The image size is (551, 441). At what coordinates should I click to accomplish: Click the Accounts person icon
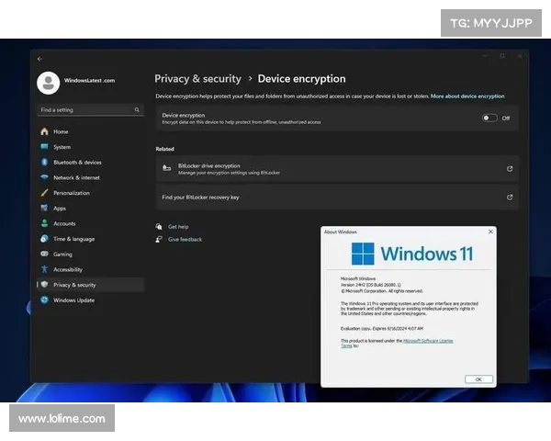pyautogui.click(x=44, y=223)
